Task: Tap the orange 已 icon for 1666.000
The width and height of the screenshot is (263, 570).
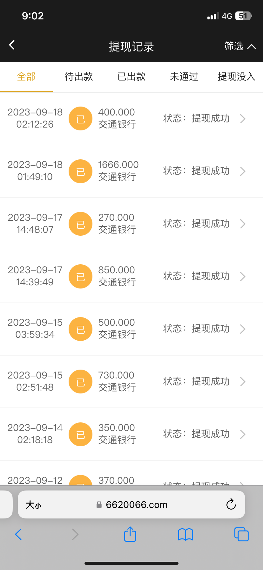Action: pos(81,171)
